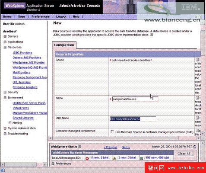This screenshot has height=173, width=206.
Task: Go to Home in the top menu
Action: (x=7, y=16)
